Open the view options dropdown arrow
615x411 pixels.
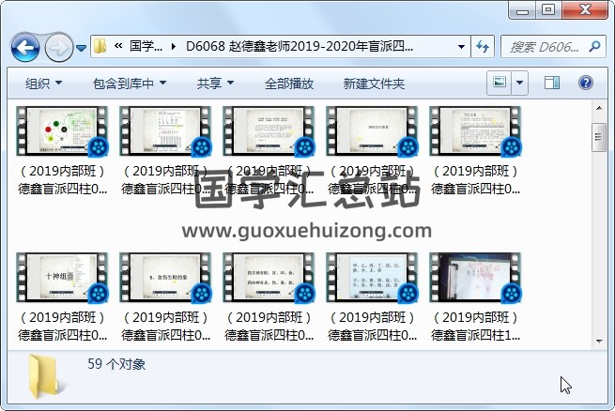point(519,83)
